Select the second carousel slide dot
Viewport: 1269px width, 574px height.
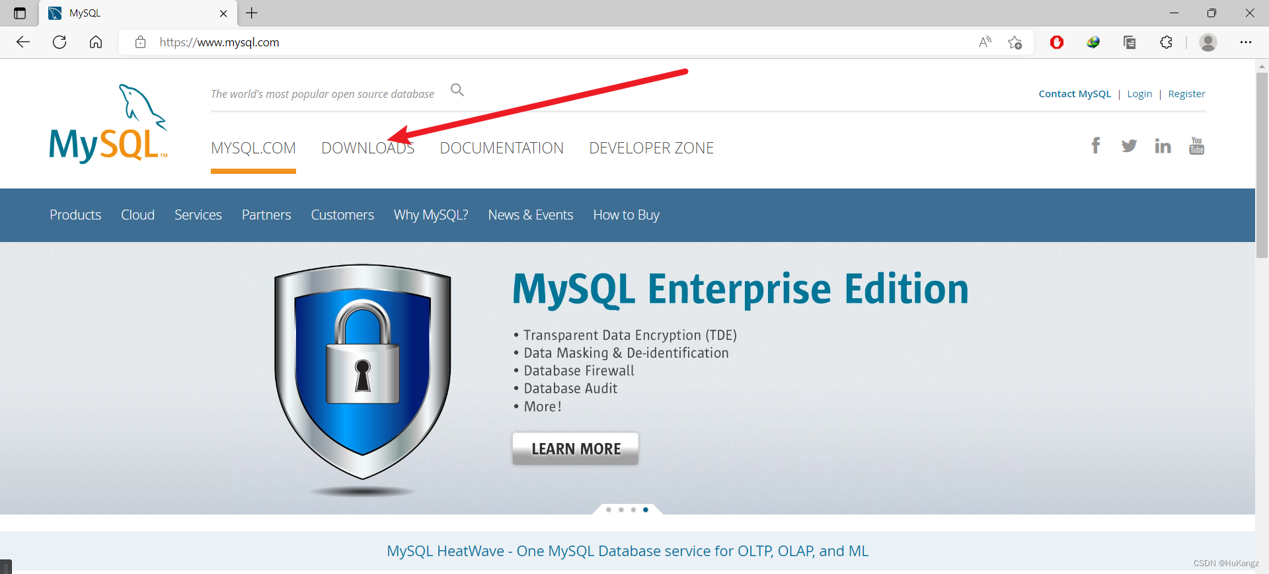tap(621, 510)
